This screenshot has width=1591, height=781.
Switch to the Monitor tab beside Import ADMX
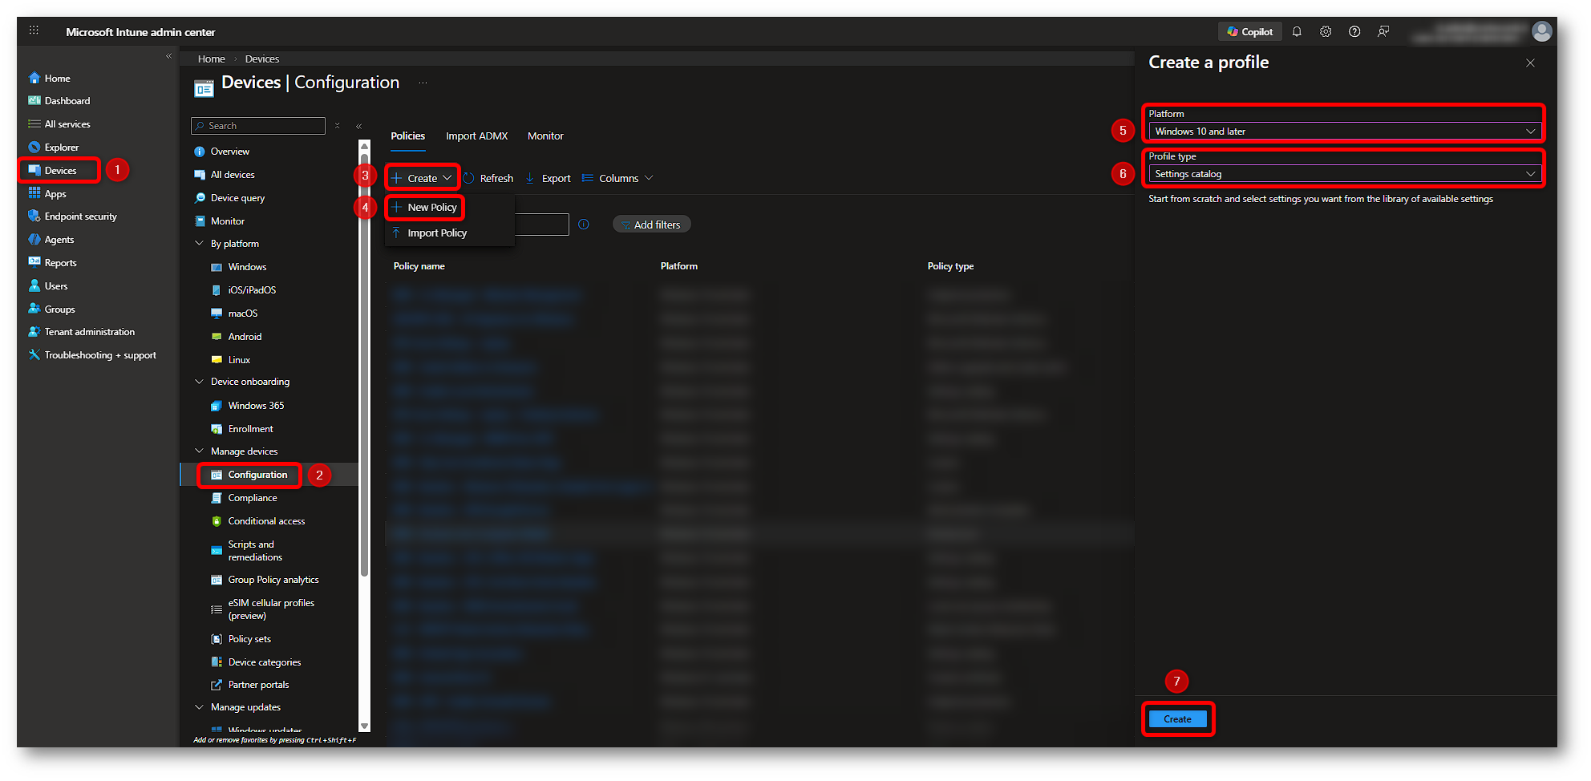pos(545,136)
